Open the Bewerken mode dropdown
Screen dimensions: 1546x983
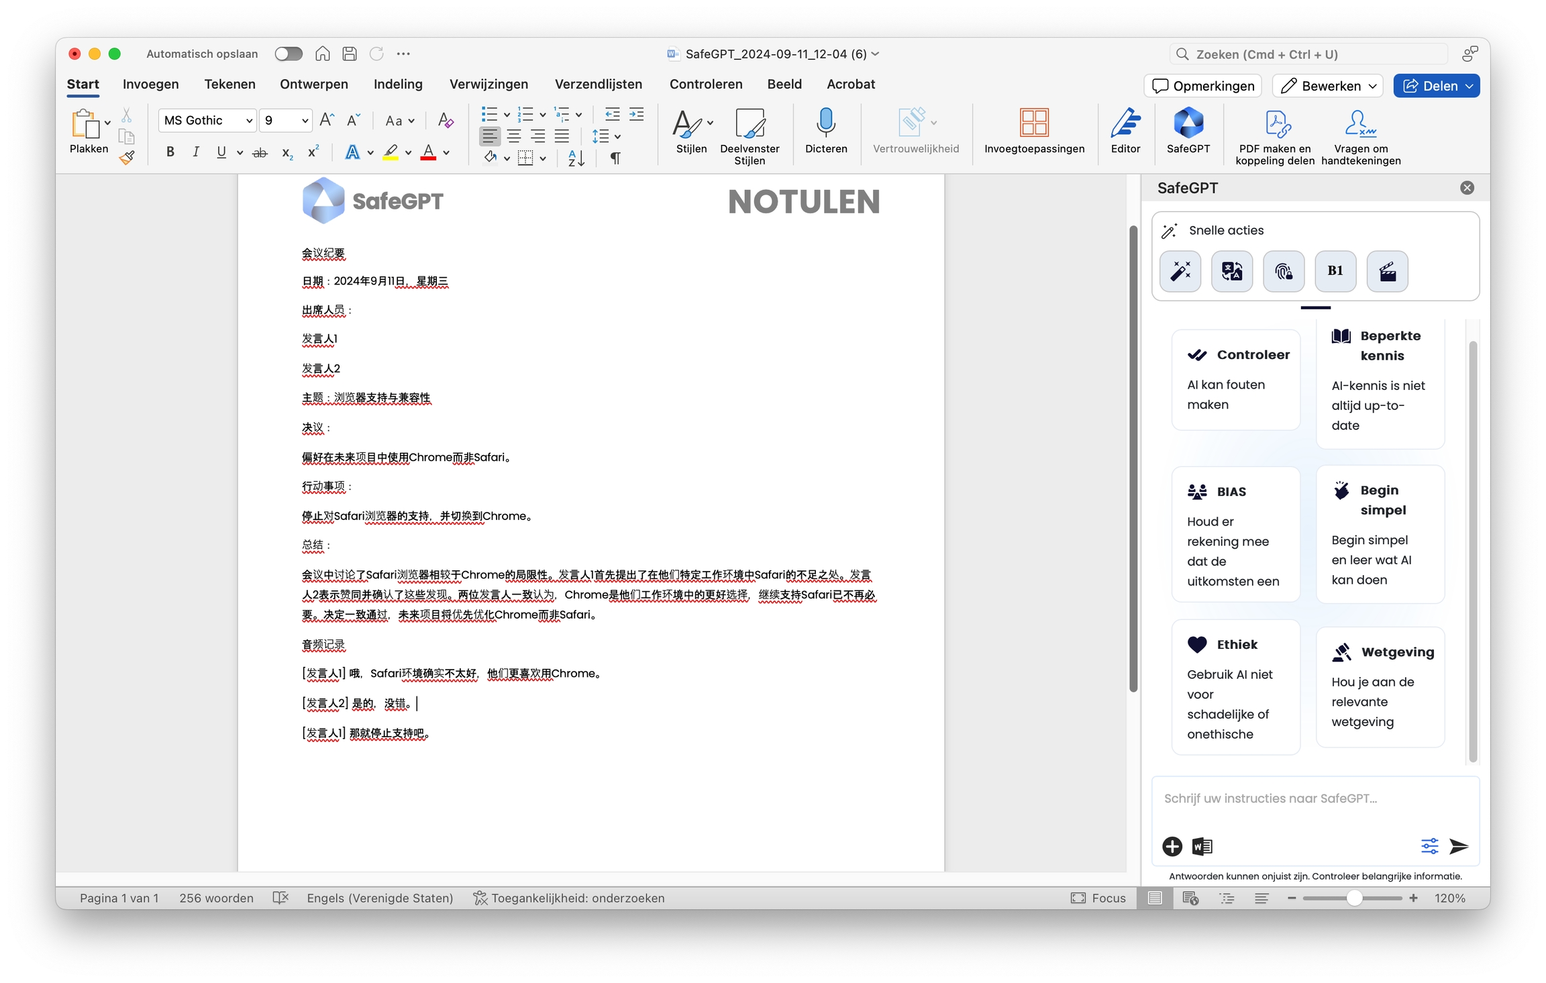coord(1327,86)
